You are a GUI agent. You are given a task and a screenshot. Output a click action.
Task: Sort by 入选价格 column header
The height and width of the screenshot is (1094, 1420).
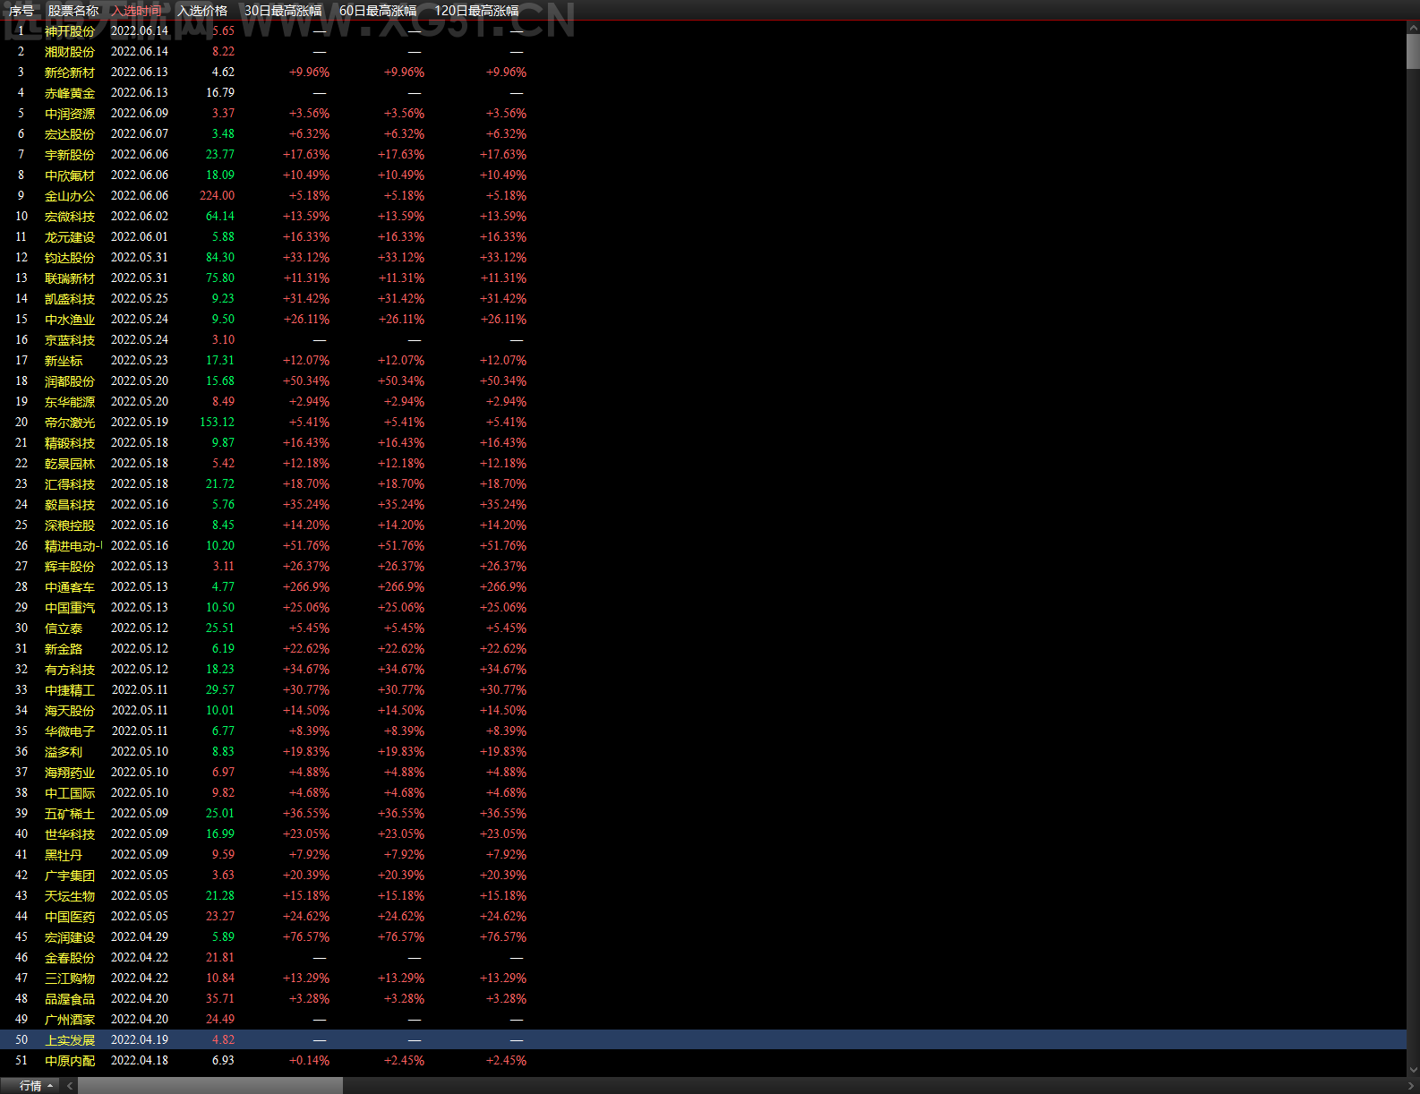(202, 11)
